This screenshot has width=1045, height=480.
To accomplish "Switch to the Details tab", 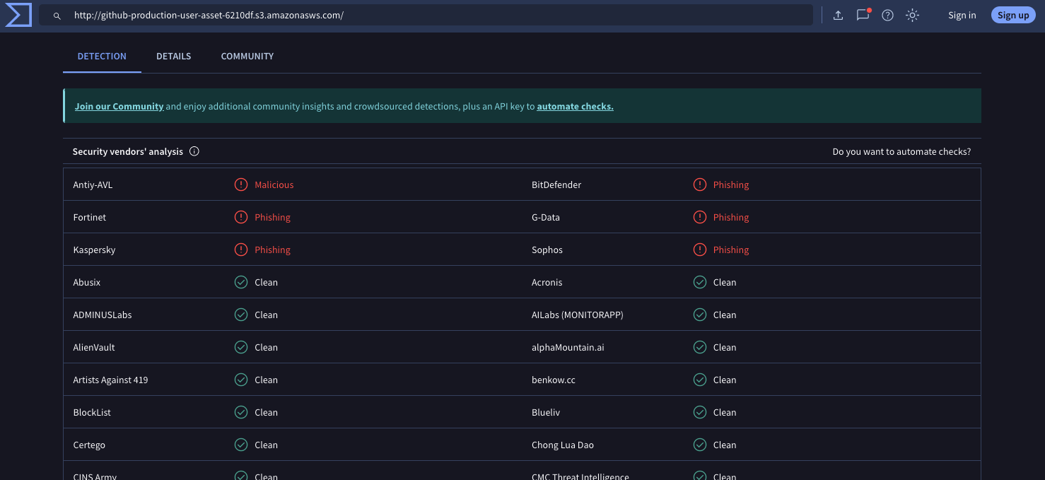I will tap(173, 56).
